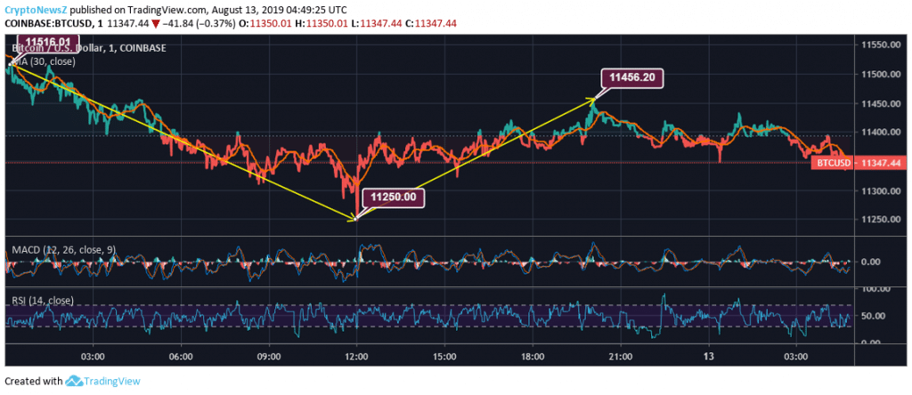Viewport: 912px width, 395px height.
Task: Click the 11450.00 price axis label
Action: click(882, 103)
